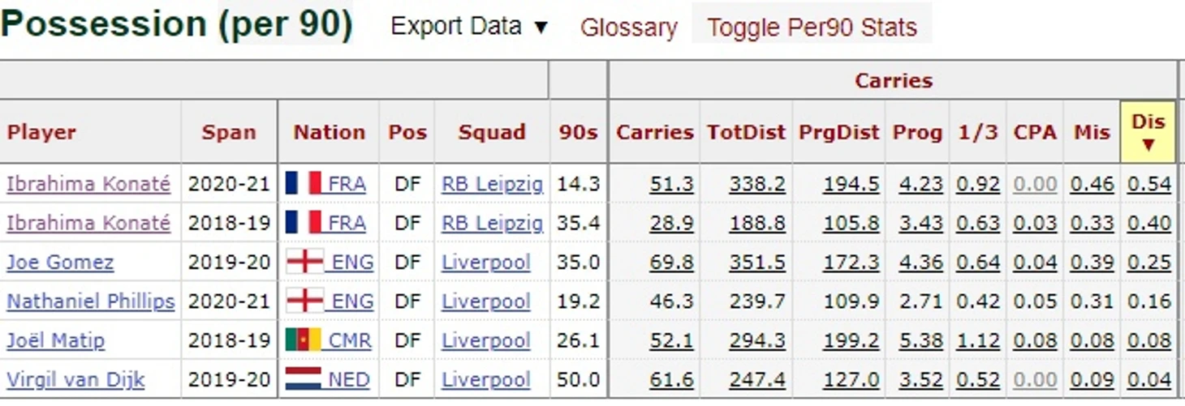Open Joël Matip player link
Image resolution: width=1185 pixels, height=406 pixels.
56,340
